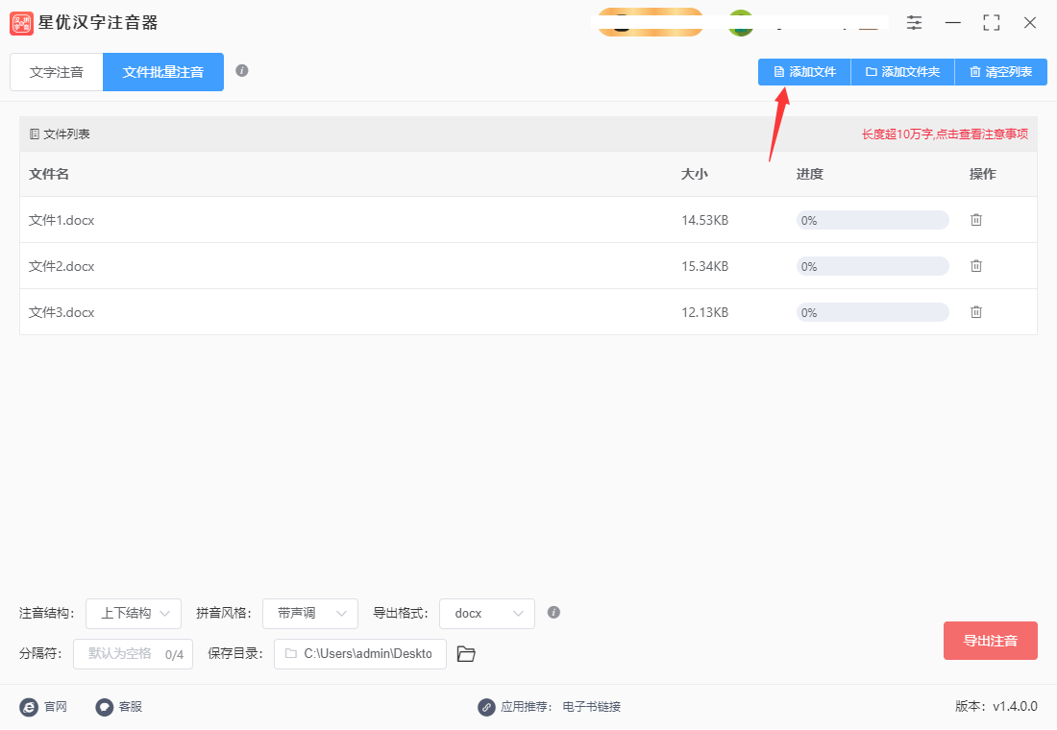Click the 官网 text label

(x=56, y=707)
